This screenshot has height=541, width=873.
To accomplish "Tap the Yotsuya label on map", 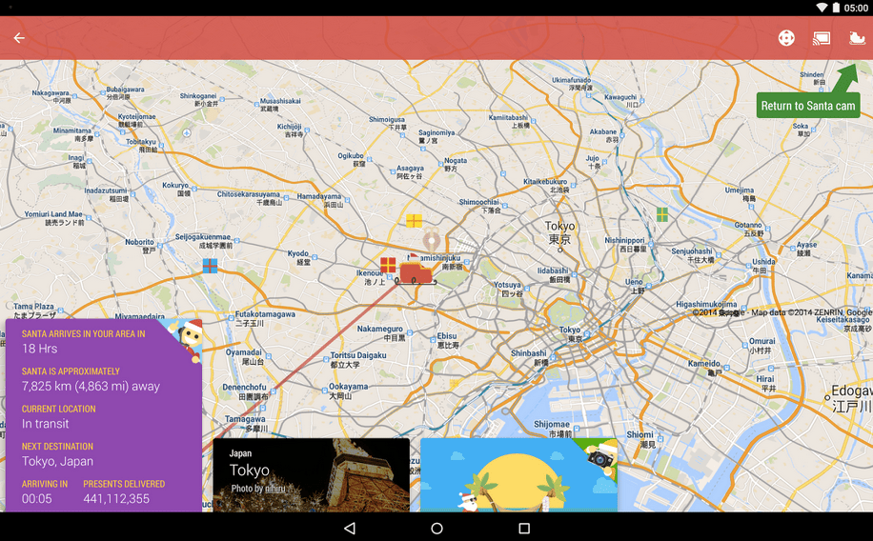I will coord(508,289).
